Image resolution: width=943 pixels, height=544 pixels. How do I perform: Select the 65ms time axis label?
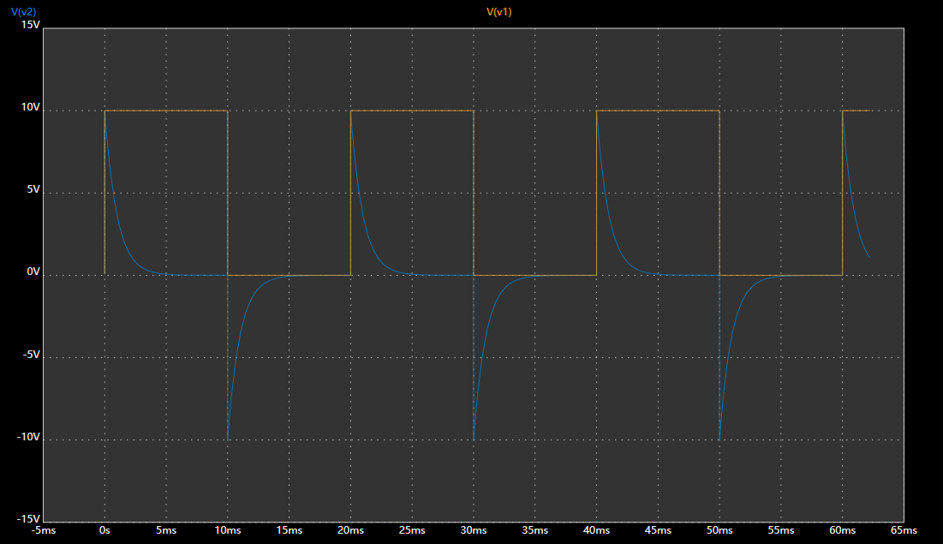[x=904, y=531]
